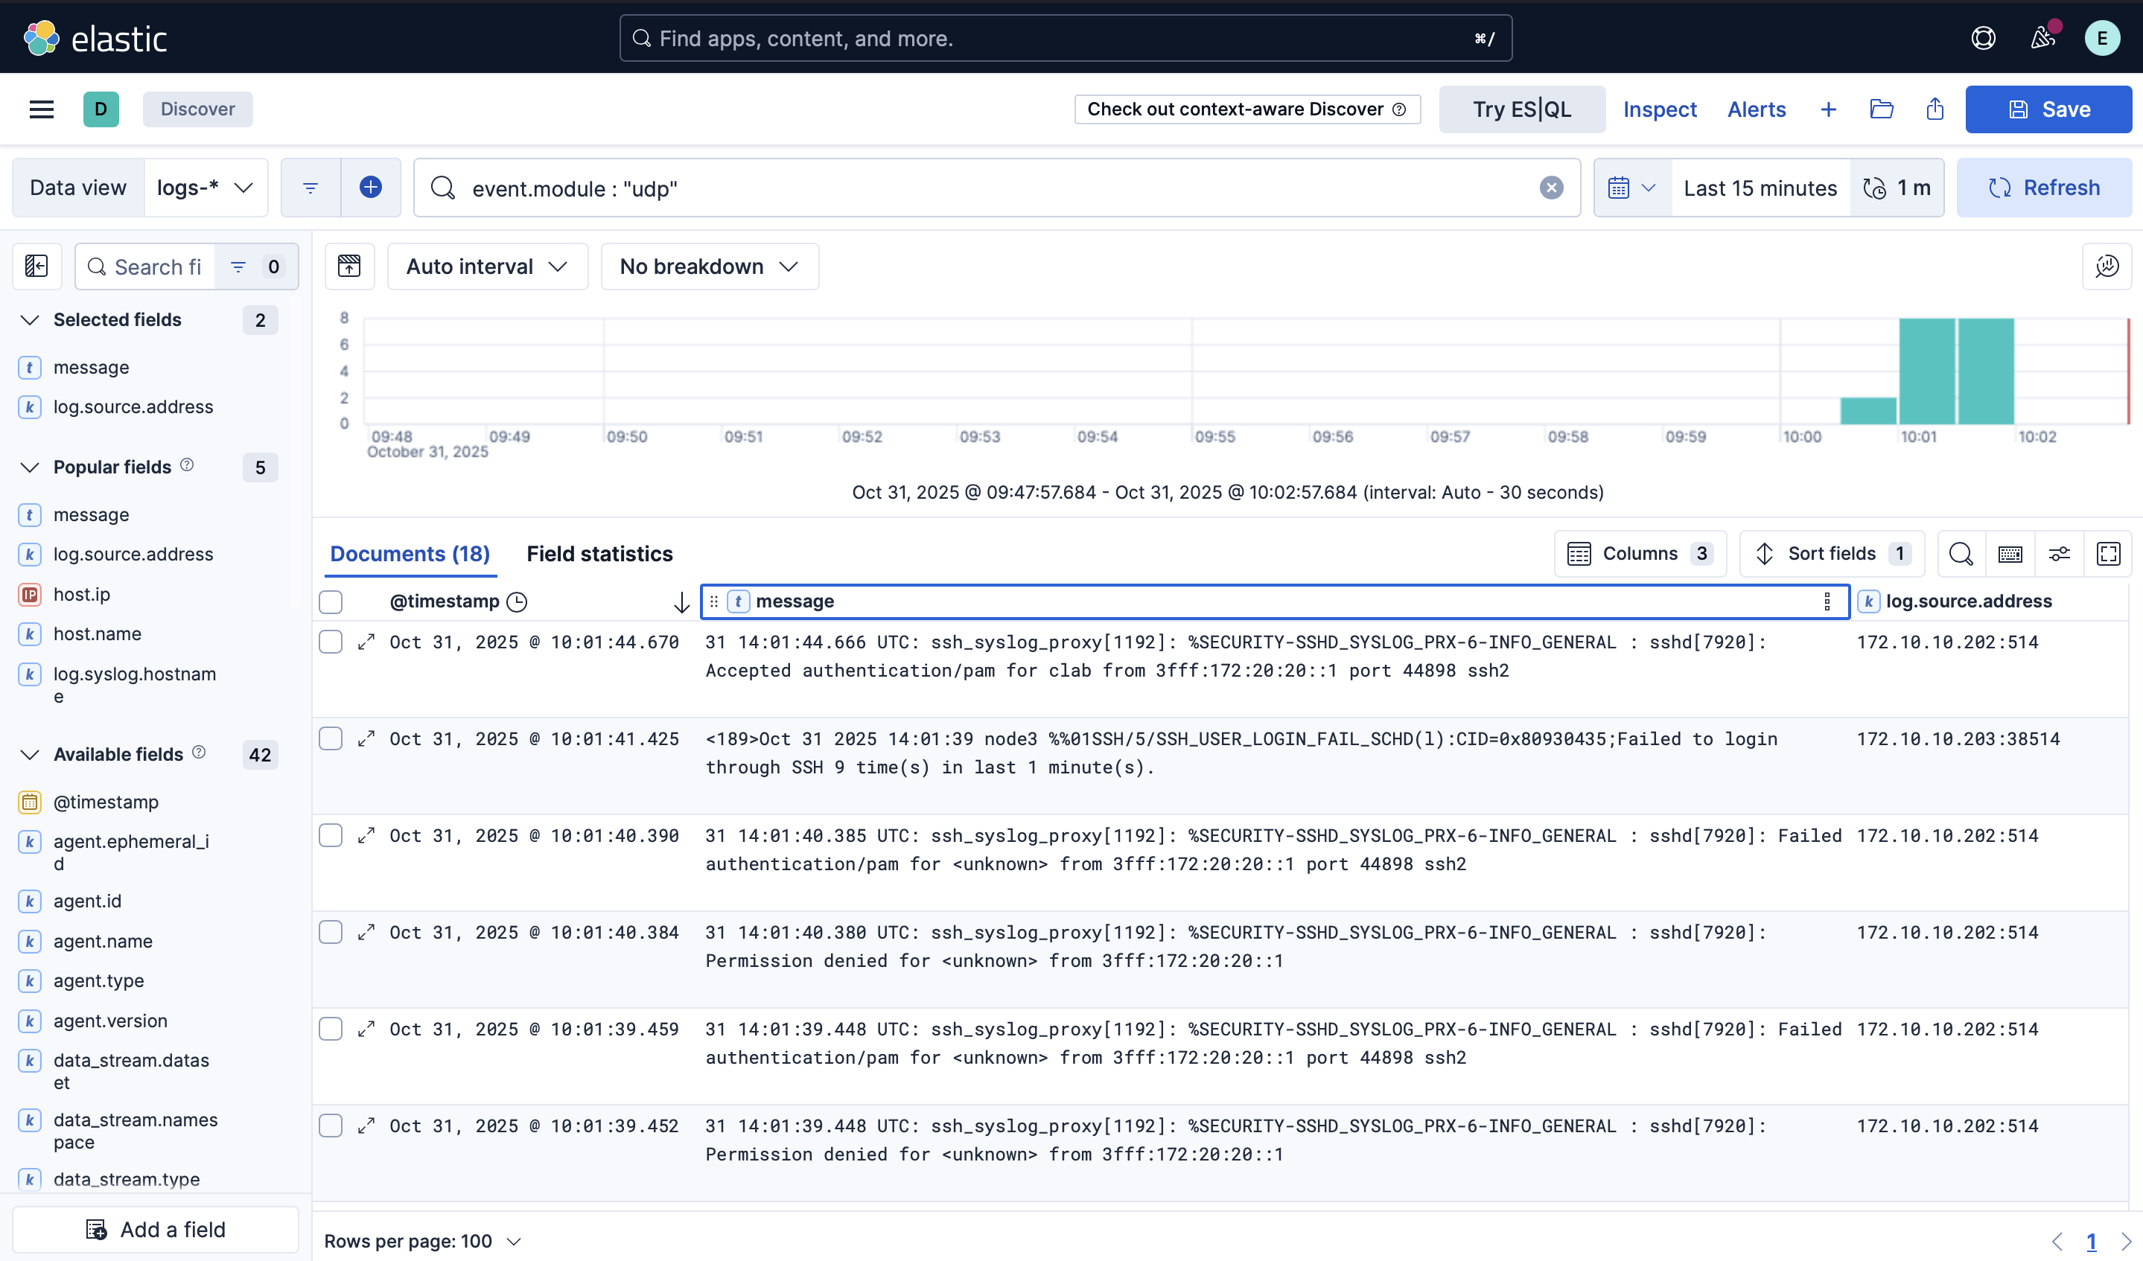Select checkbox for 10:01:44.670 row
The height and width of the screenshot is (1261, 2143).
[x=331, y=642]
